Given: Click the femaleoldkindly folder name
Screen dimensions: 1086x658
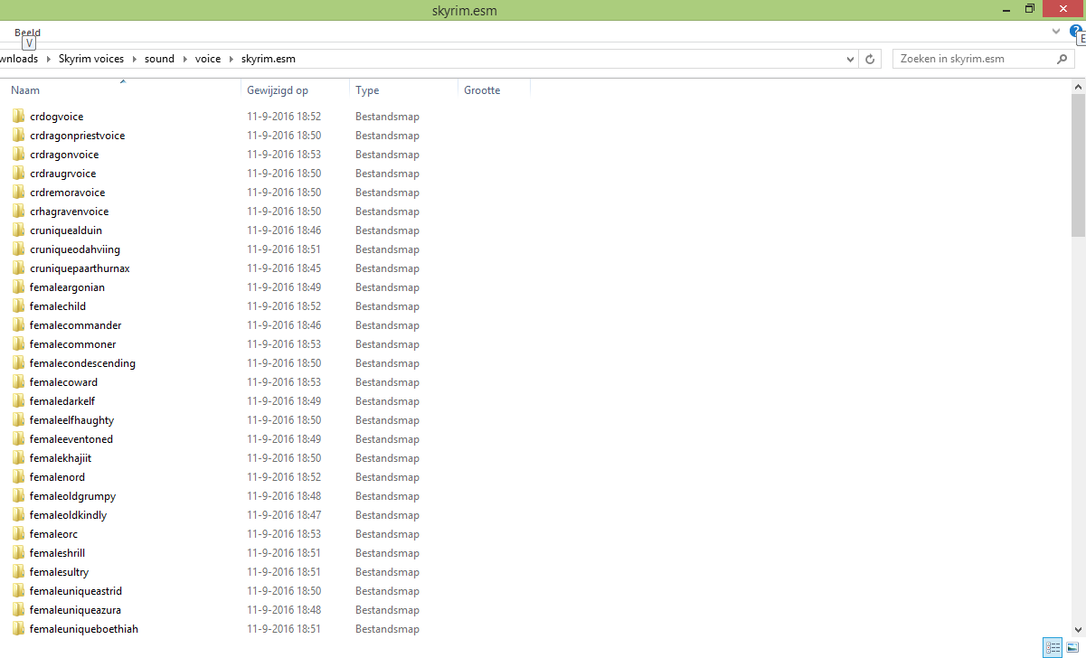Looking at the screenshot, I should pyautogui.click(x=68, y=515).
